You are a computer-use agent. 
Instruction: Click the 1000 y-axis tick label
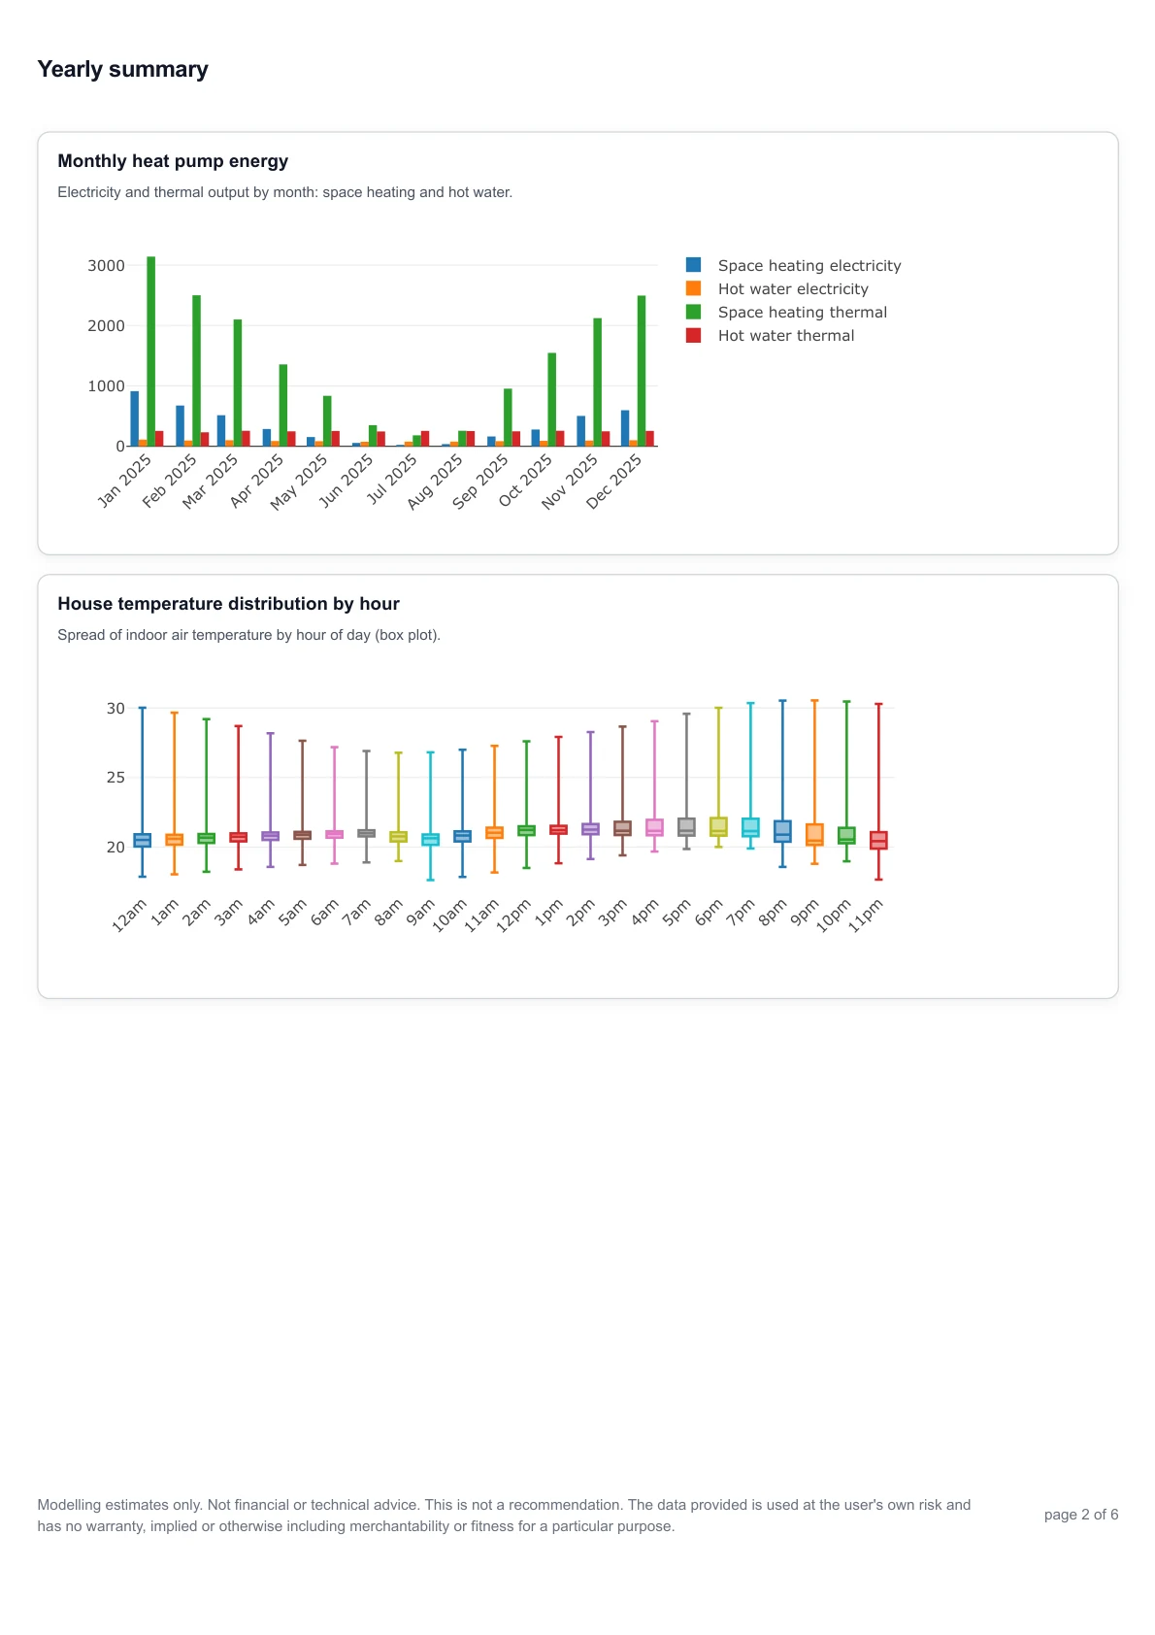tap(106, 385)
